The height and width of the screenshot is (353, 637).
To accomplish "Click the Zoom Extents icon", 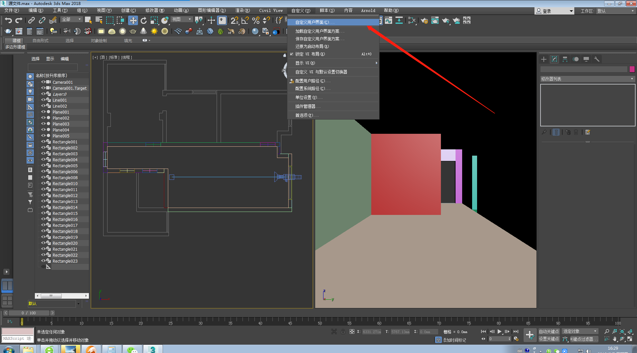I will [622, 331].
